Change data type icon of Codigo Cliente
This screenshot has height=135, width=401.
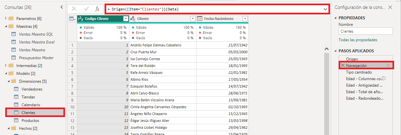(x=80, y=19)
